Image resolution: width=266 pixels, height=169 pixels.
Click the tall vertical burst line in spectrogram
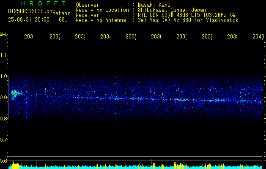(x=116, y=97)
